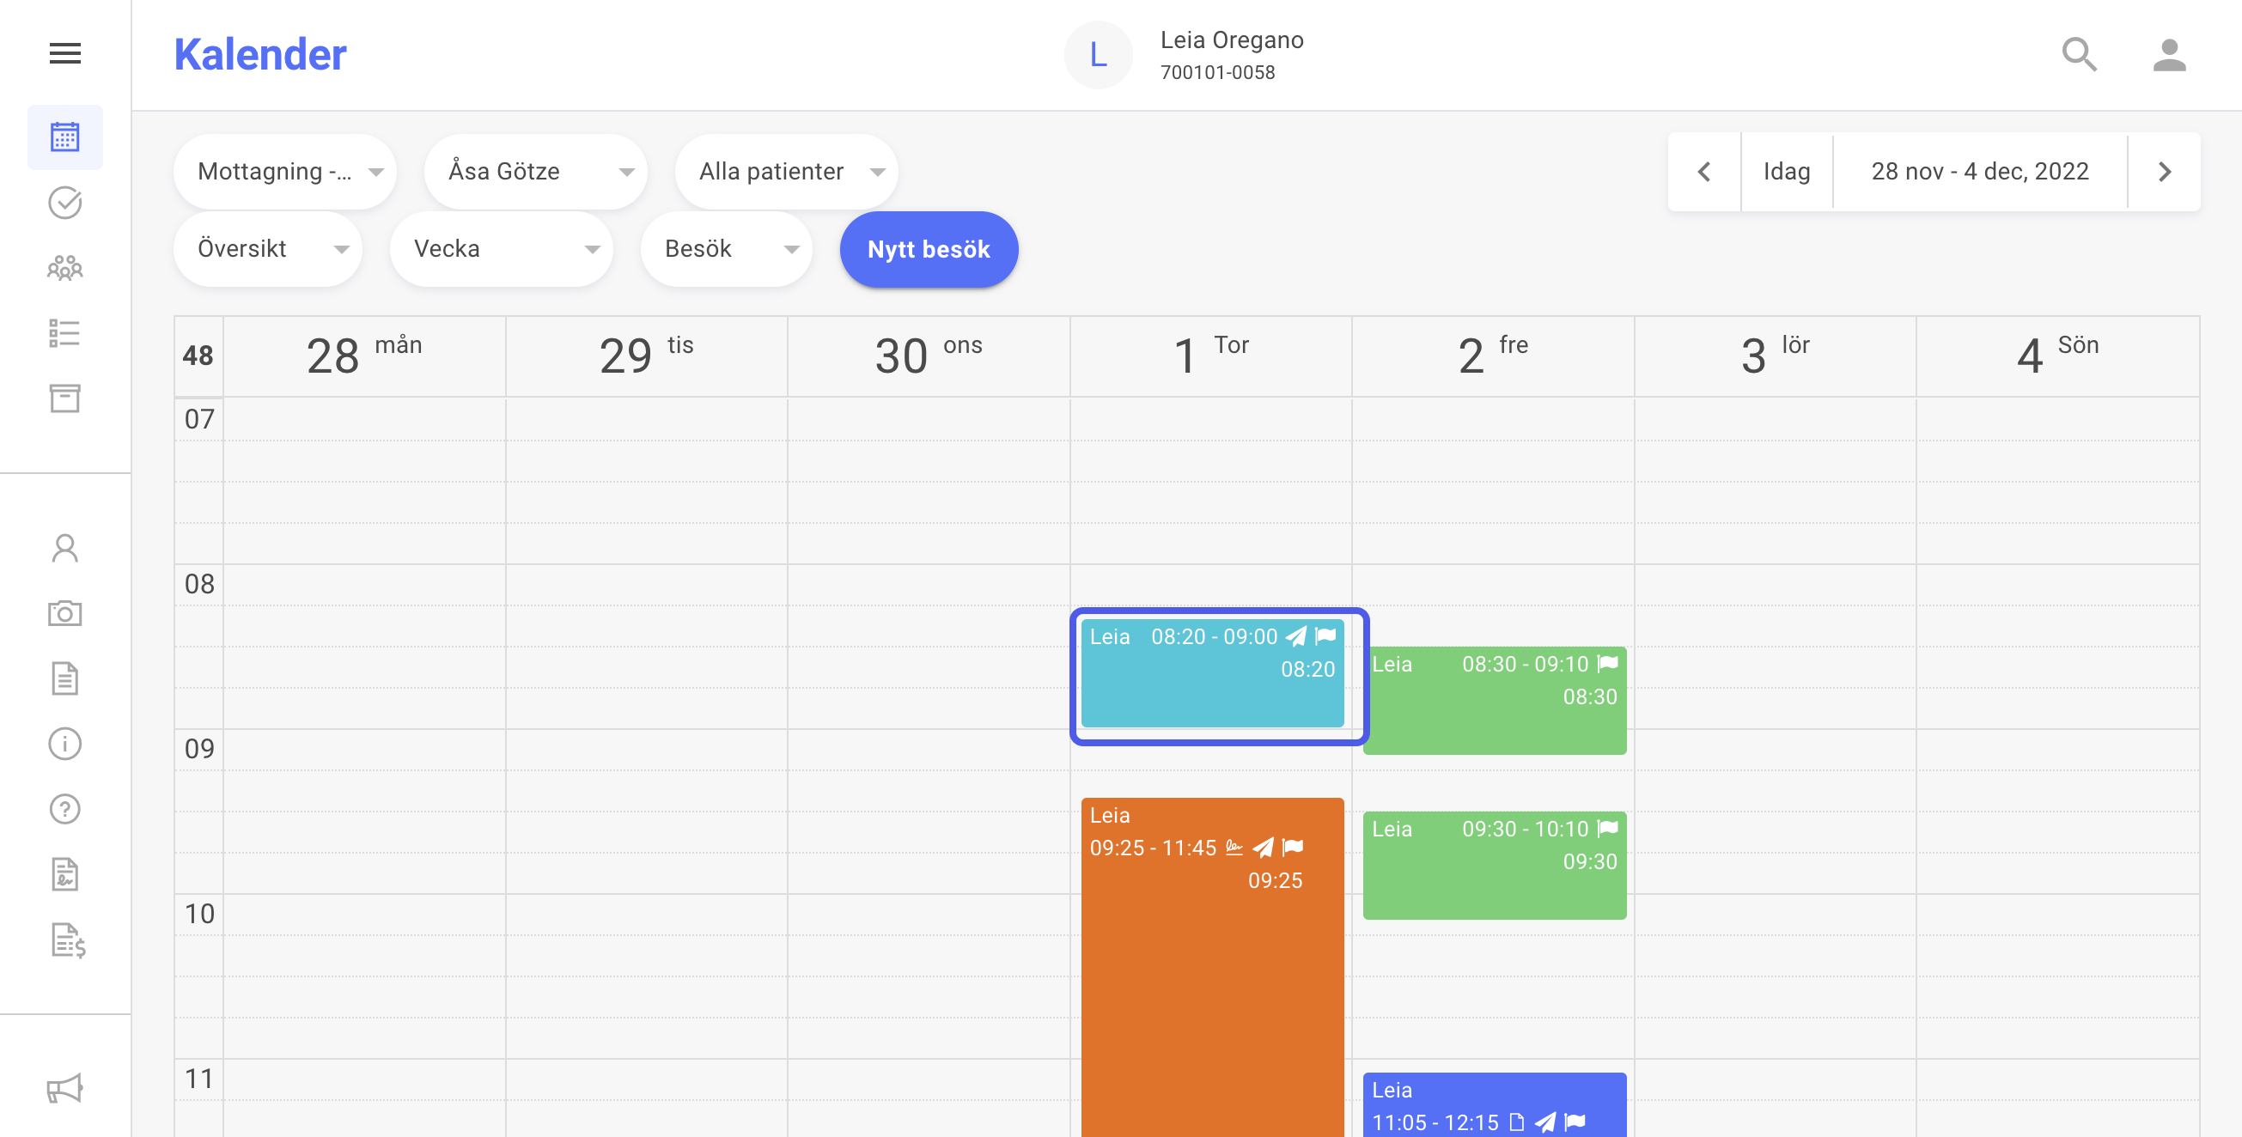Select the 4 Sön day header

coord(2057,356)
